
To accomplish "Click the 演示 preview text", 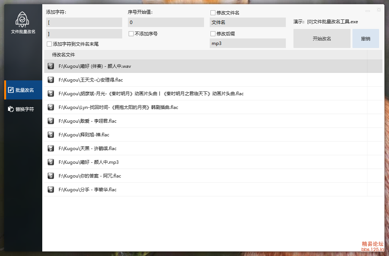I will tap(325, 22).
